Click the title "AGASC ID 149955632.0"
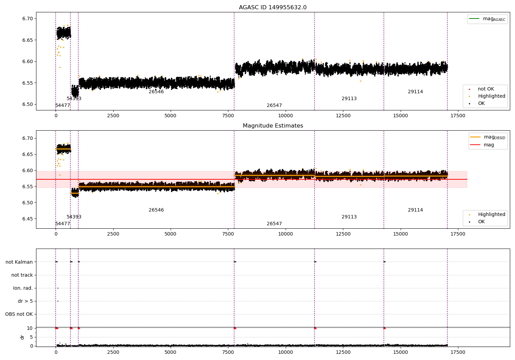Image resolution: width=515 pixels, height=360 pixels. tap(273, 8)
